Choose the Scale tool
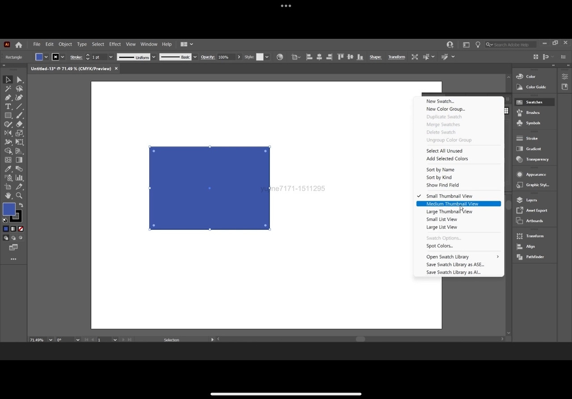 [x=19, y=133]
